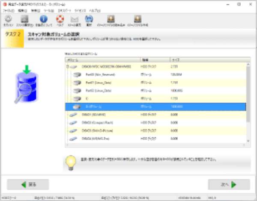This screenshot has height=201, width=257.
Task: Click drive icon of Part00 (Win_Reserved) row
Action: pos(77,75)
